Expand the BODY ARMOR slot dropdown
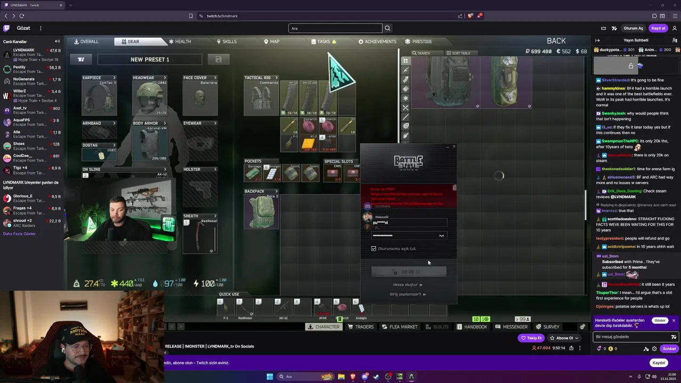 coord(164,123)
